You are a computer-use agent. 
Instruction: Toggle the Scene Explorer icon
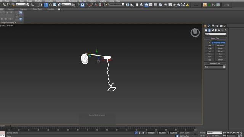pos(137,5)
